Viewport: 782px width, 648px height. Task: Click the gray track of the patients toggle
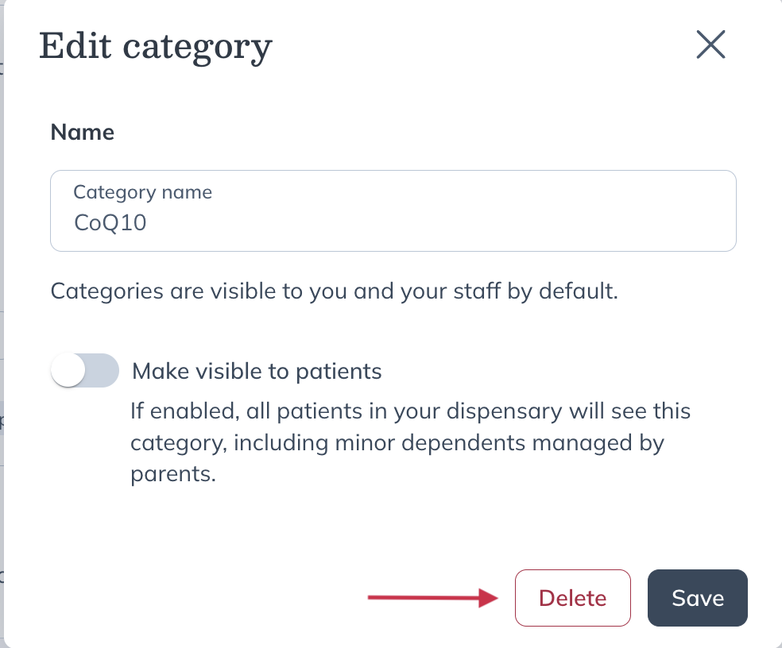(x=103, y=371)
